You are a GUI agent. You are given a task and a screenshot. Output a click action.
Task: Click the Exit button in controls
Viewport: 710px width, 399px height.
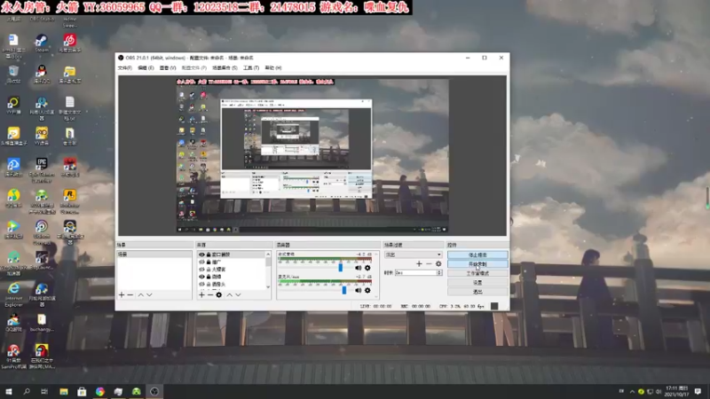[x=477, y=292]
